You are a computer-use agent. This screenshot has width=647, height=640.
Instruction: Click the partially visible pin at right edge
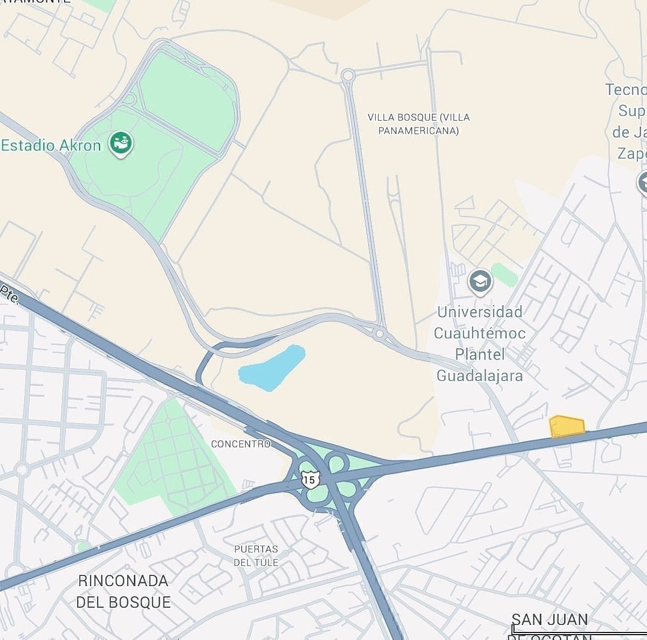coord(642,184)
